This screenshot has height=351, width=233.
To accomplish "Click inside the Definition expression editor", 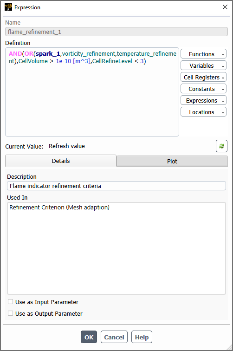I will [x=92, y=92].
